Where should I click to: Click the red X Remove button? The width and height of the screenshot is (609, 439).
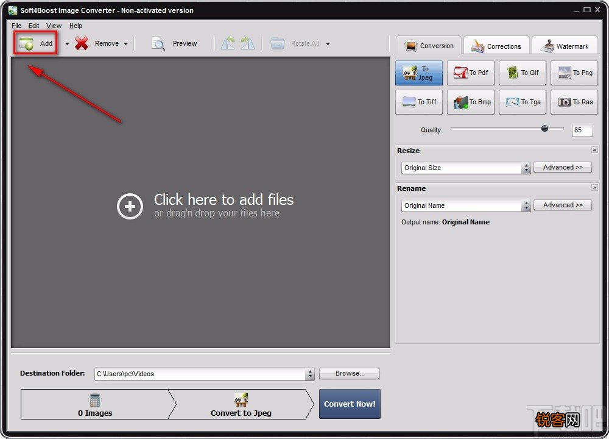(x=96, y=43)
